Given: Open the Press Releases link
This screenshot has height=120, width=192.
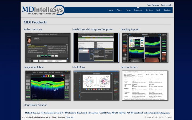Looking at the screenshot, I should pyautogui.click(x=153, y=5).
